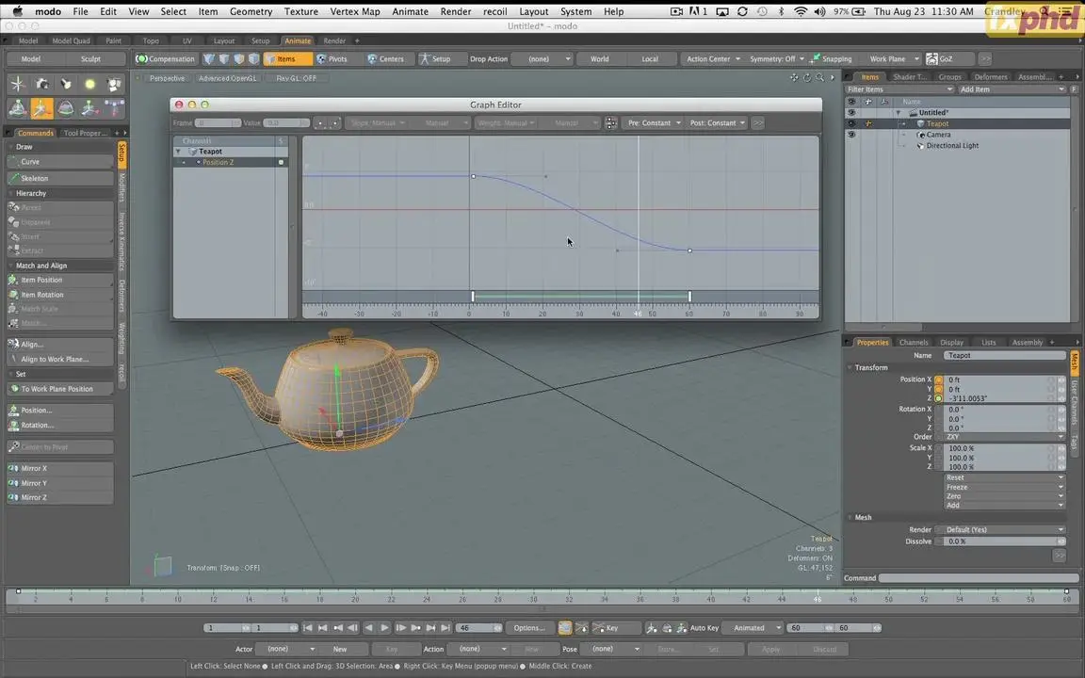Toggle Position X channel keyframe dot
Image resolution: width=1085 pixels, height=678 pixels.
[939, 379]
